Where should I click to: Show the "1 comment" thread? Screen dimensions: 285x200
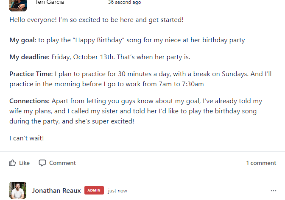(261, 163)
